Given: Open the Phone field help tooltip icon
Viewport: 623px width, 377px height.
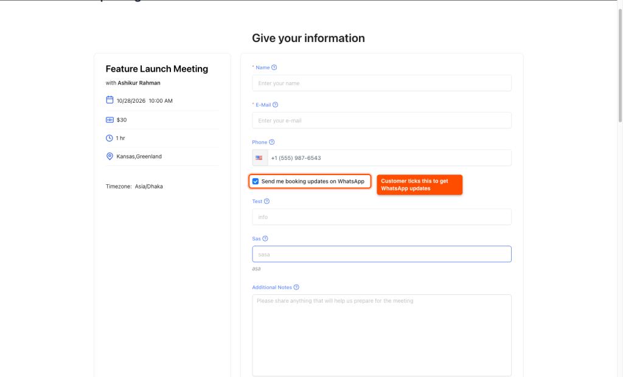Looking at the screenshot, I should pos(272,142).
